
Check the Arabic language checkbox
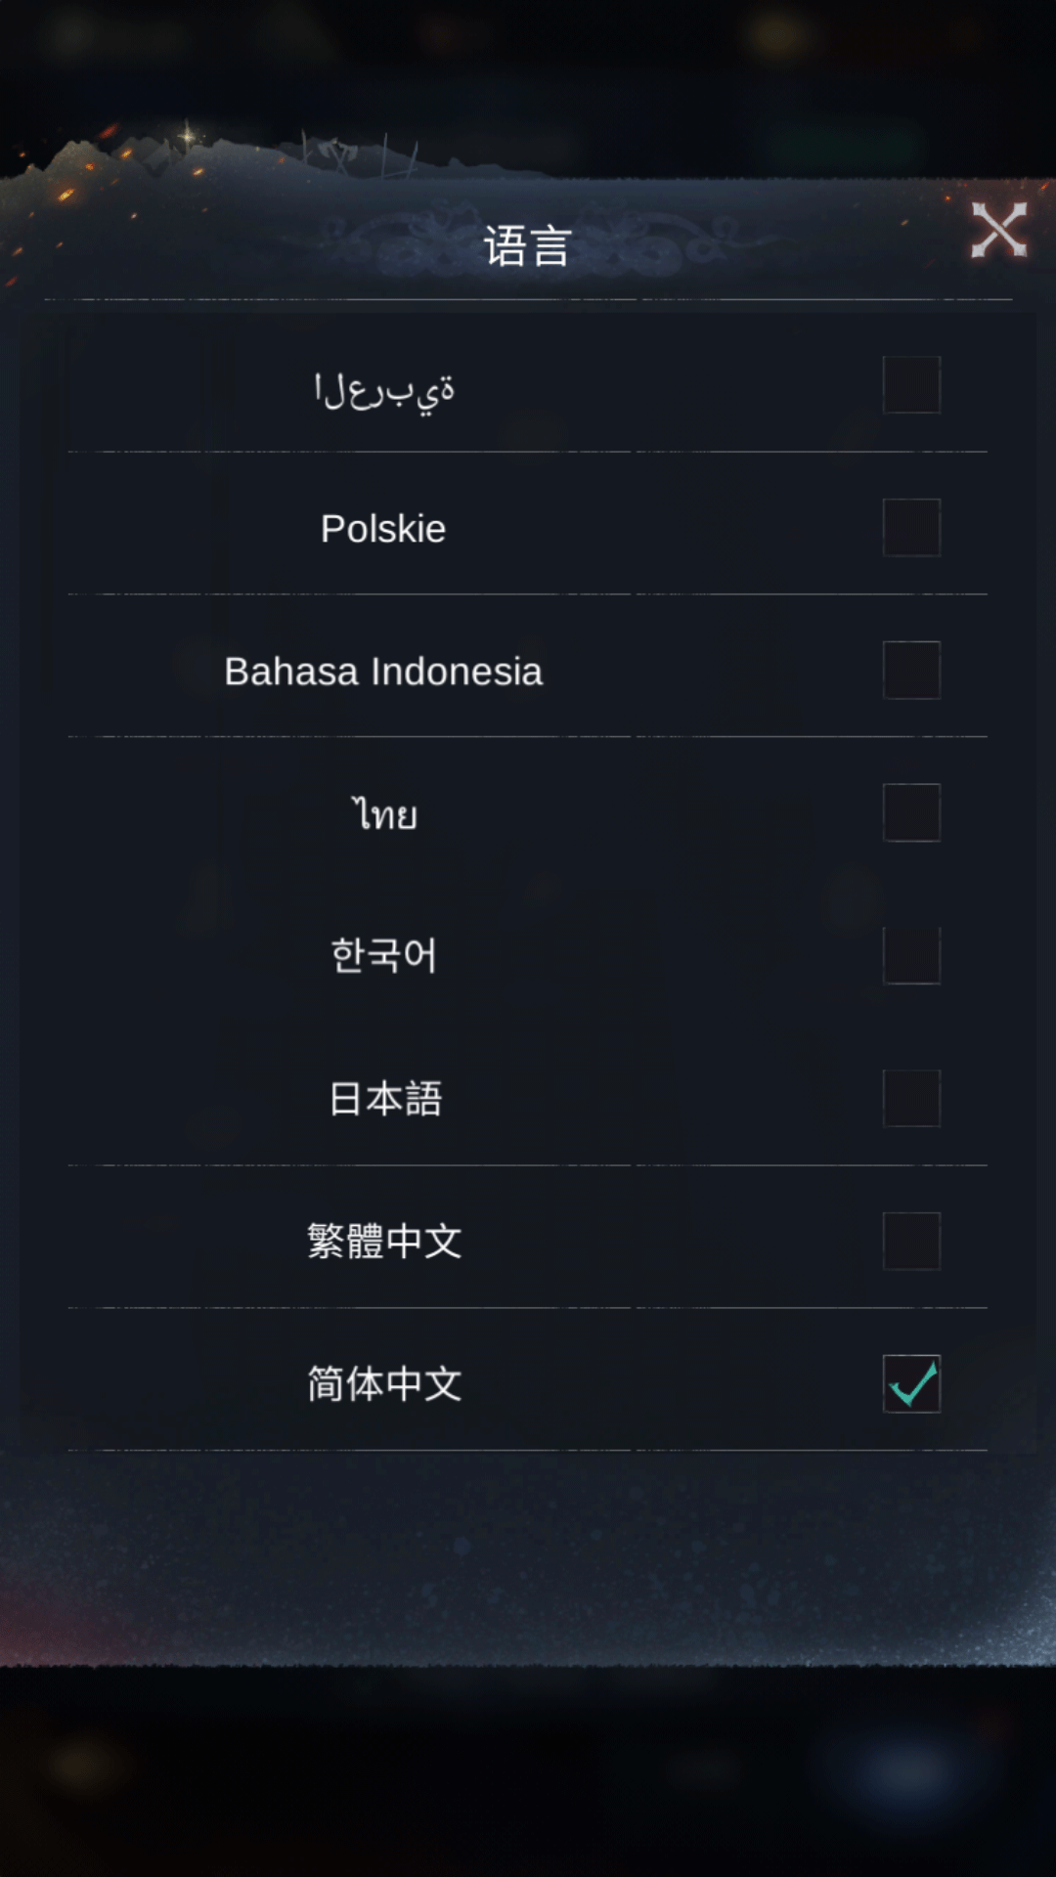click(x=911, y=385)
